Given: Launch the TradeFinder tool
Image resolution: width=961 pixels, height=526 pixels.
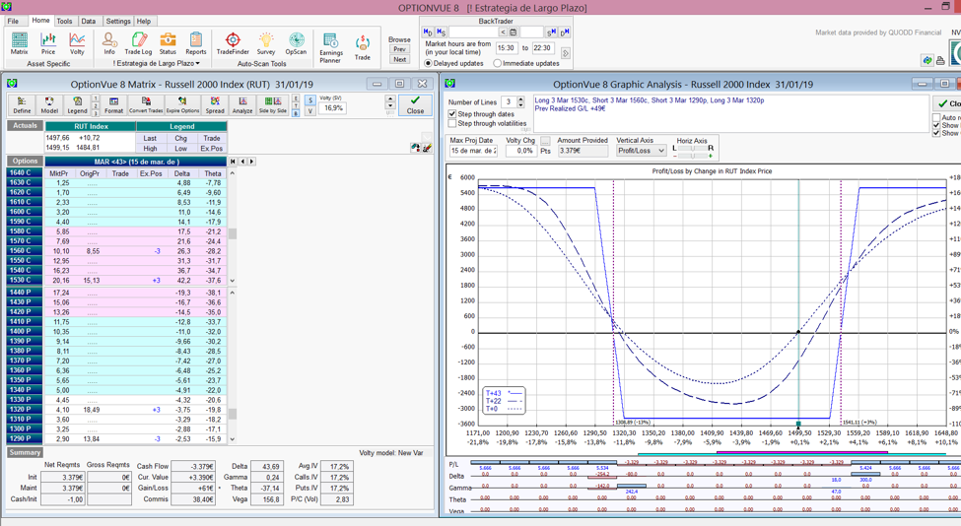Looking at the screenshot, I should point(233,43).
